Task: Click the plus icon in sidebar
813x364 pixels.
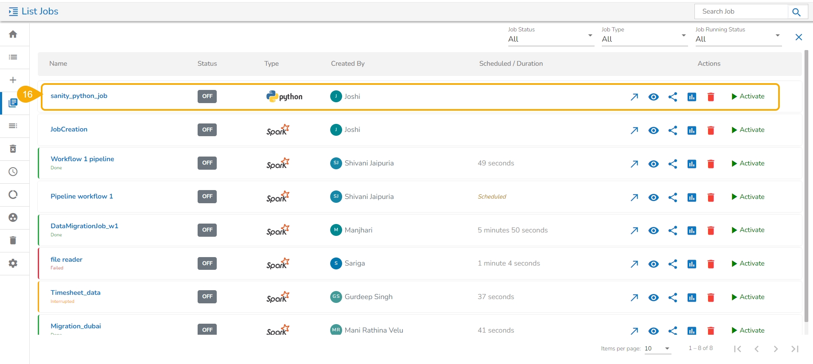Action: click(x=13, y=80)
